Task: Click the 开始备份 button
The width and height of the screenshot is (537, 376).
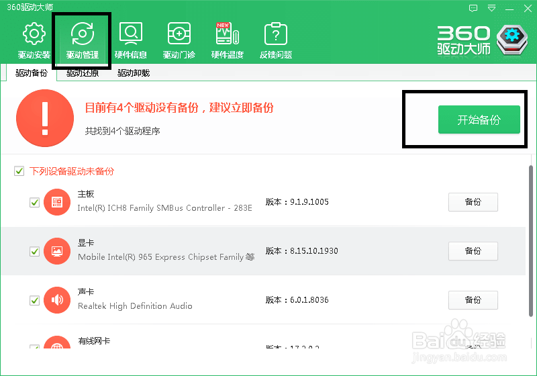Action: [479, 120]
